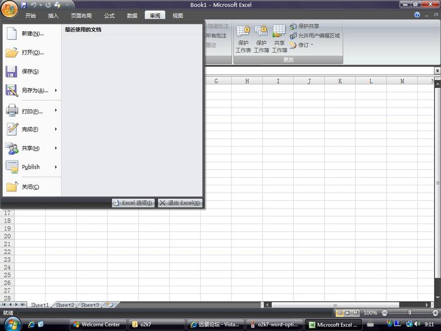The width and height of the screenshot is (441, 331).
Task: Open the Excel 选项 button
Action: pos(133,203)
